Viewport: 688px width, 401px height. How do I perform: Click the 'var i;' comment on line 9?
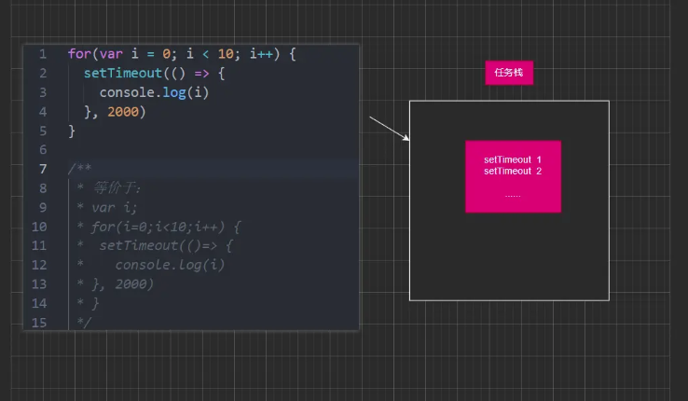114,207
